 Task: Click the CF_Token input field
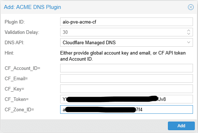[126, 99]
